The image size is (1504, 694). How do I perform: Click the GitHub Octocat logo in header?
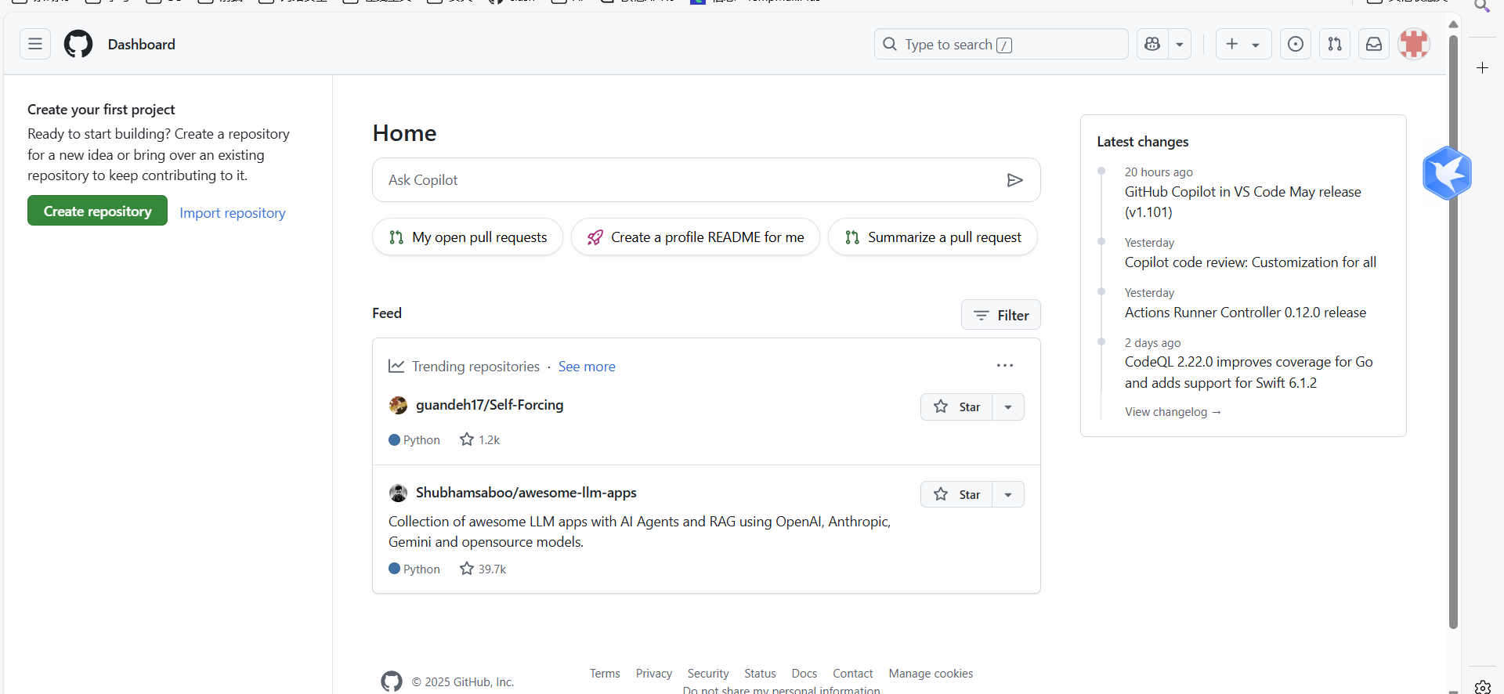point(78,44)
